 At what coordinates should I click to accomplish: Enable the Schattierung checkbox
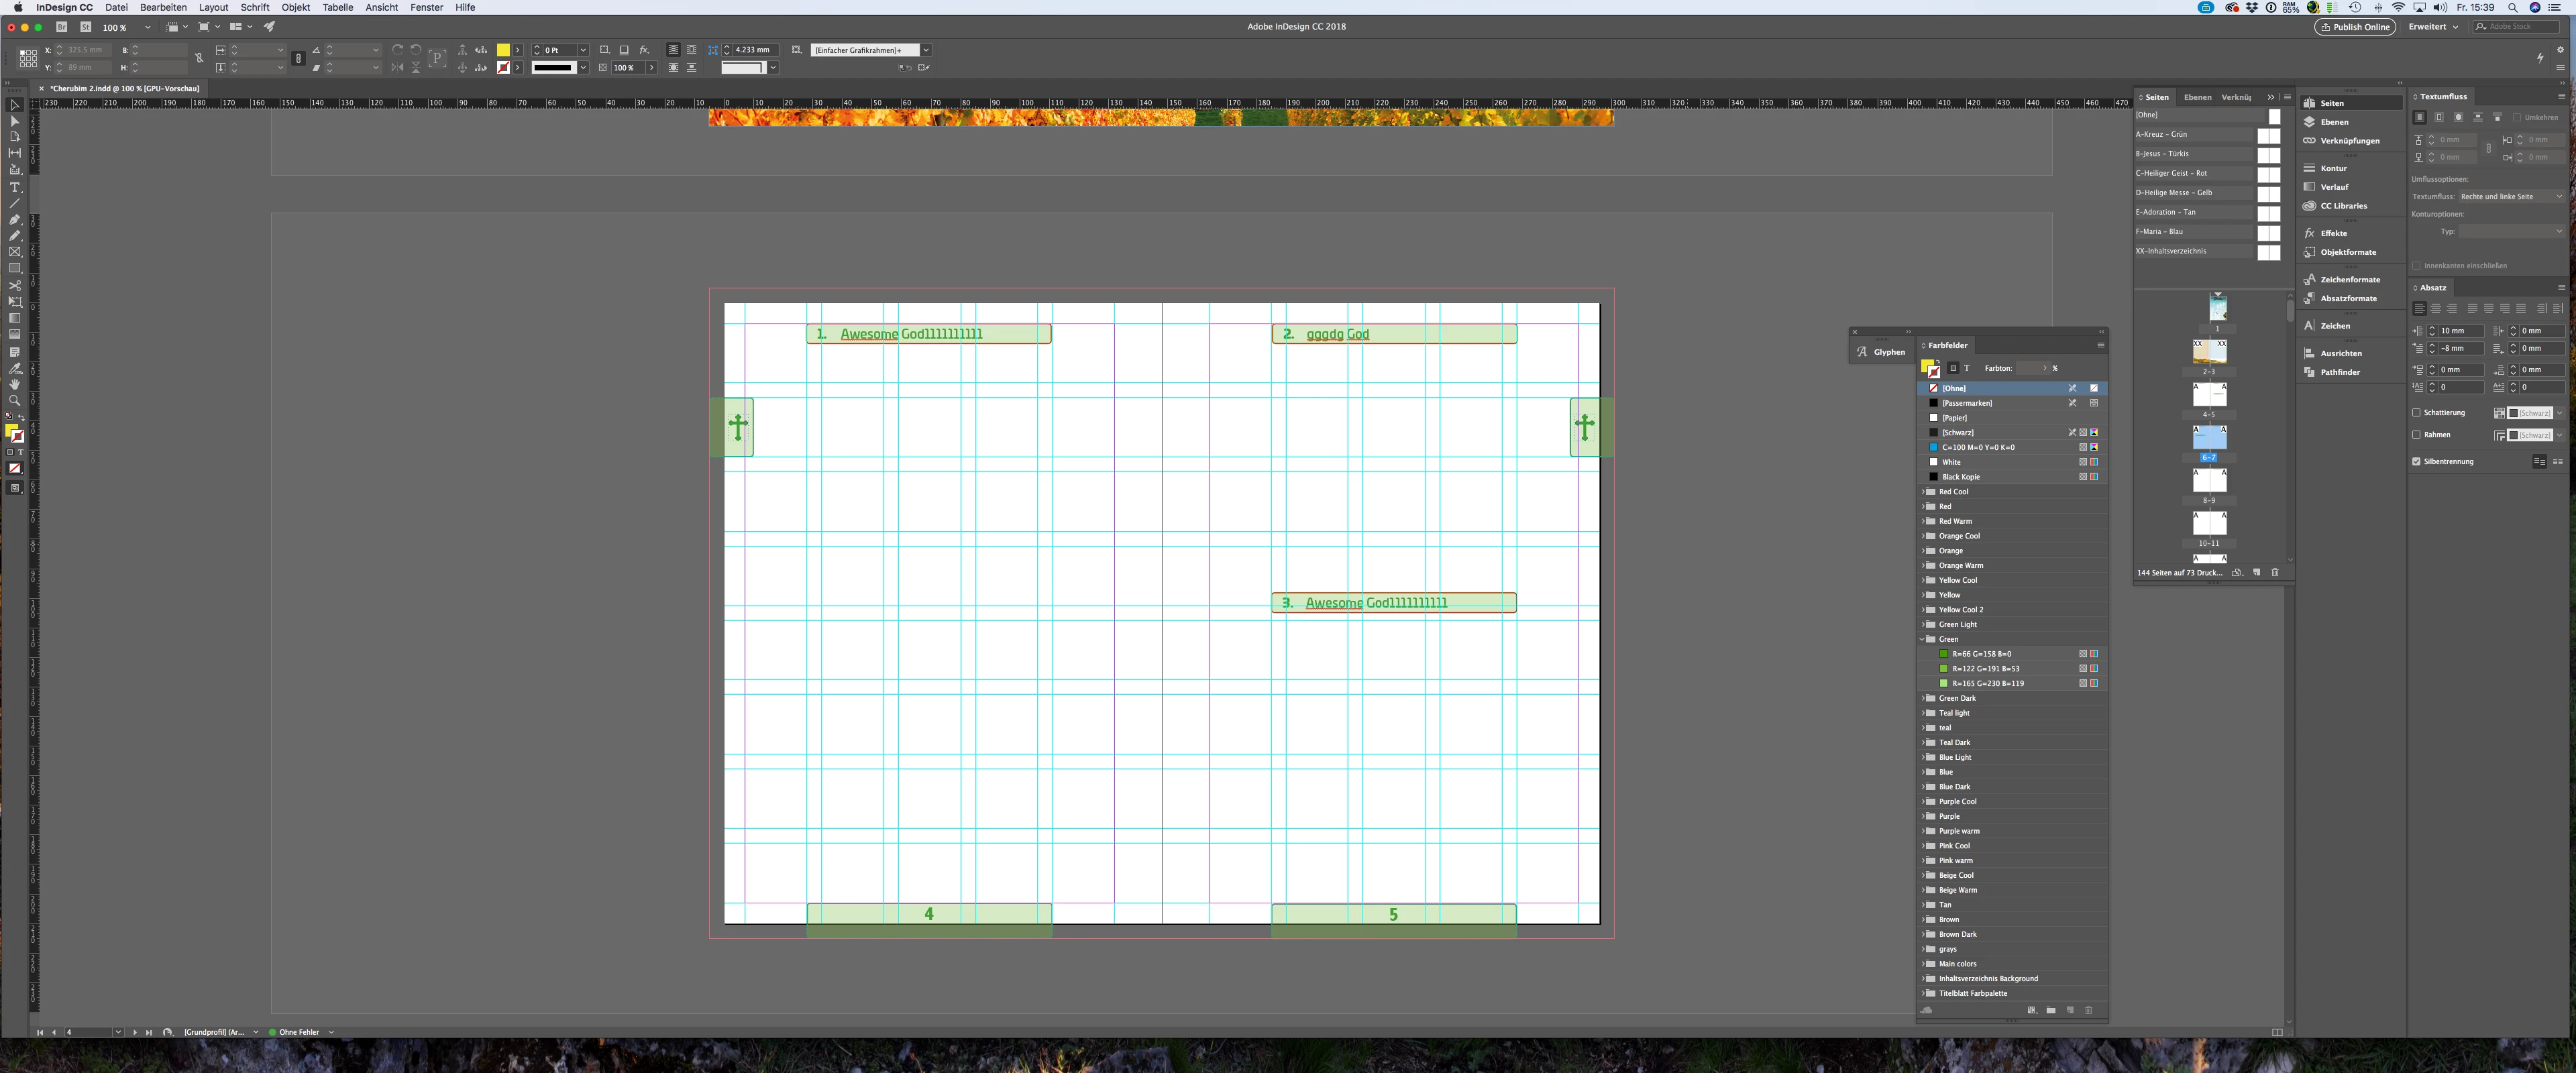coord(2416,413)
